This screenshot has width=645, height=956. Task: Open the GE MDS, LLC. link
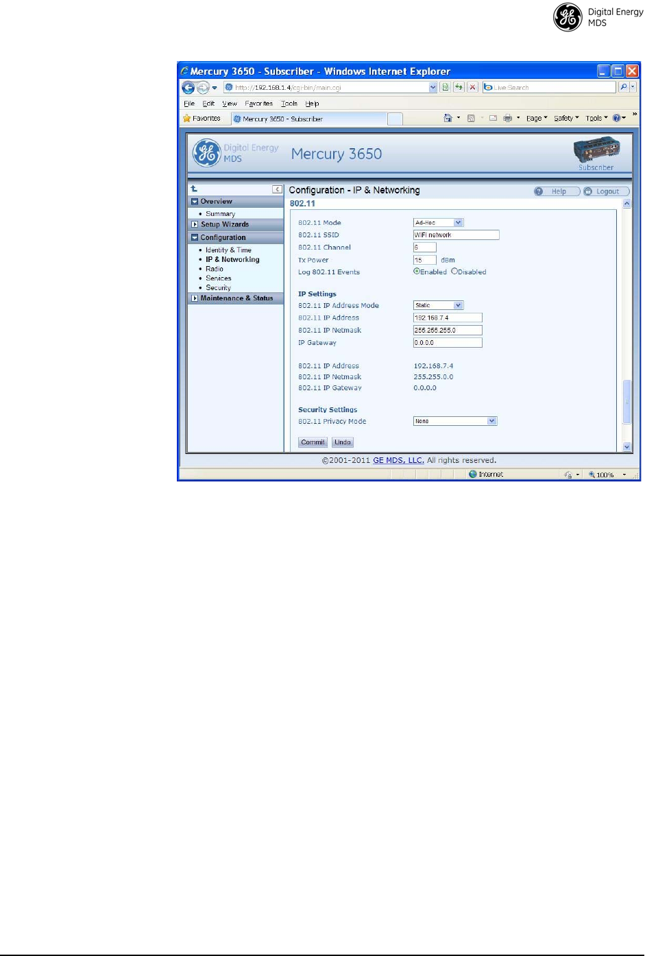398,460
